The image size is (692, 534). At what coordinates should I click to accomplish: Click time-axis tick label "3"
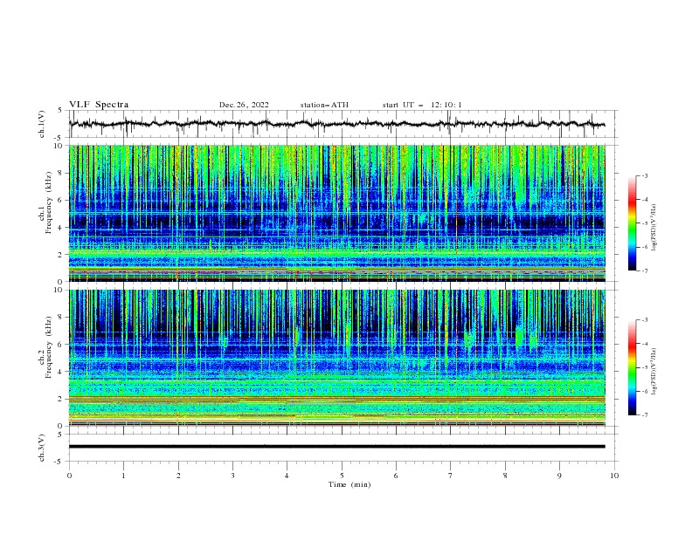click(232, 476)
